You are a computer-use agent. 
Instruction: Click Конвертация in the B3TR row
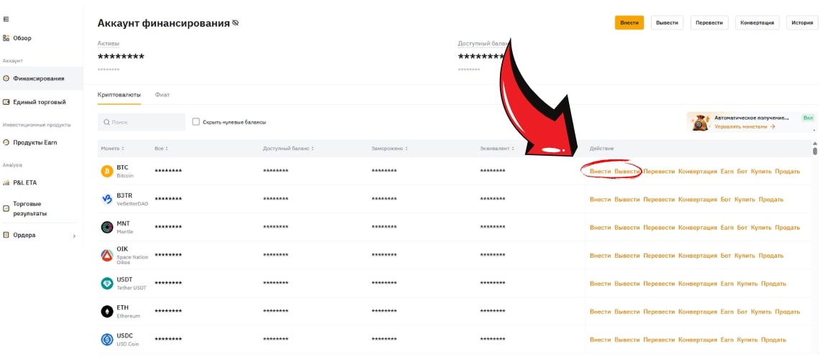coord(698,200)
